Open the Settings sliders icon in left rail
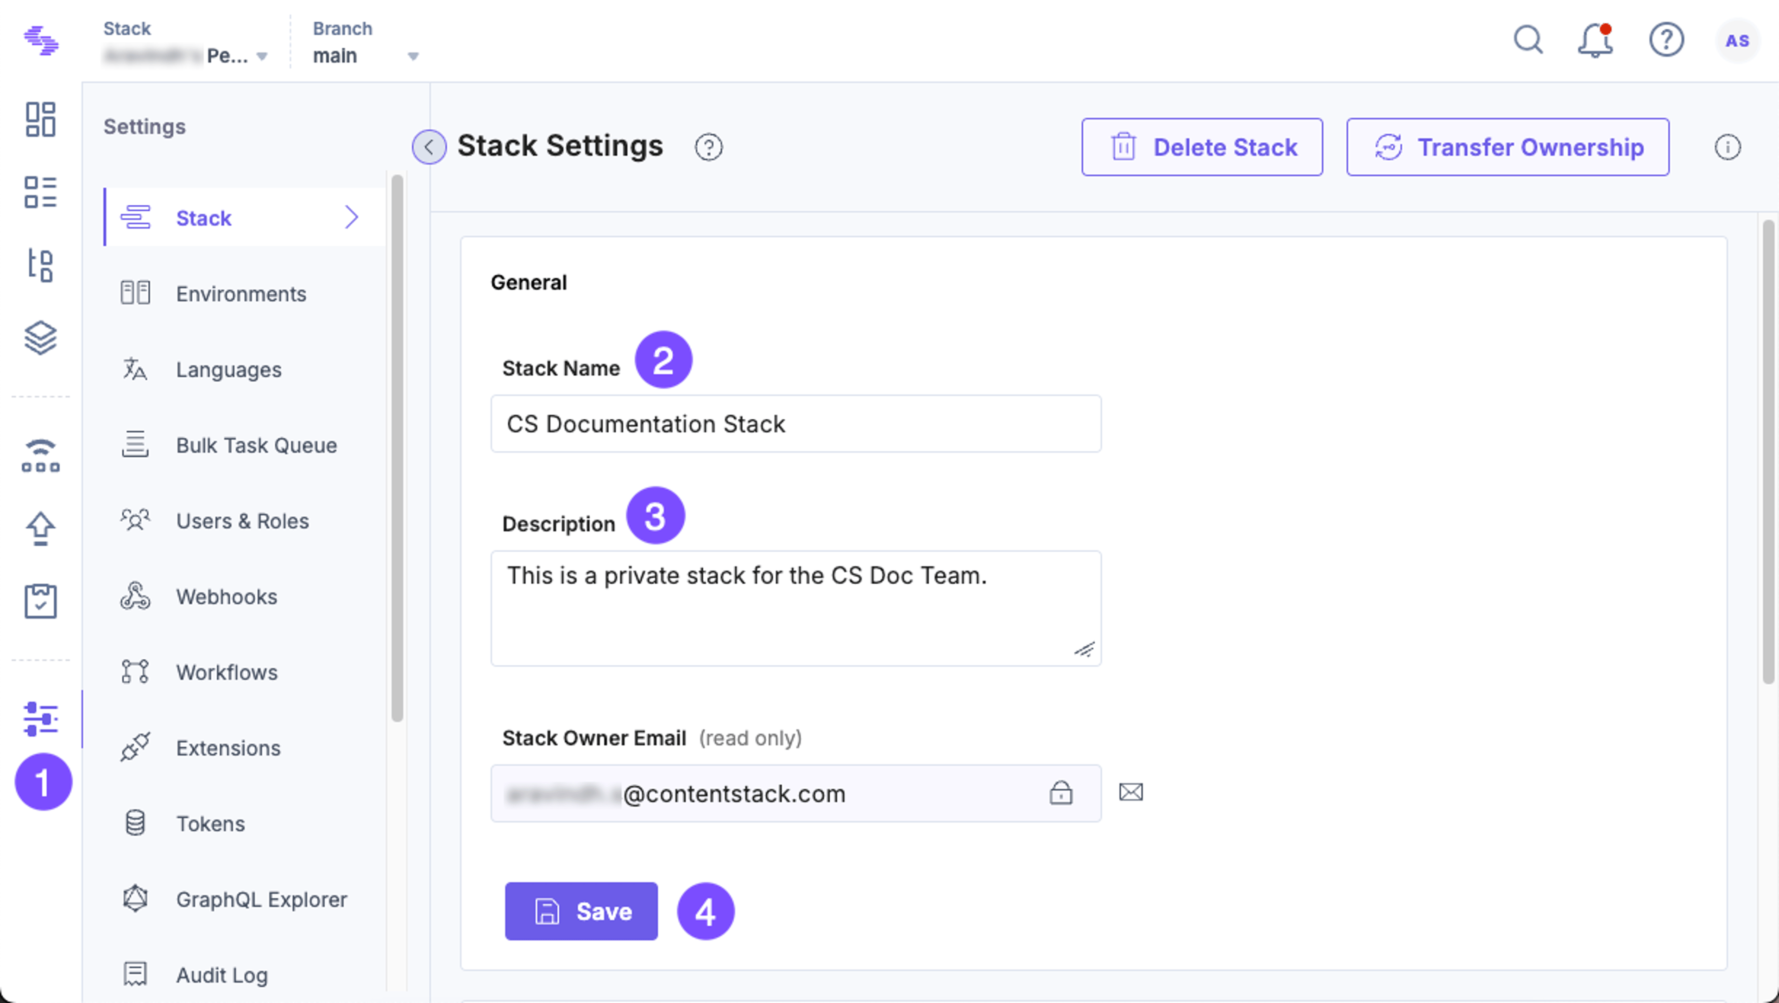This screenshot has width=1779, height=1003. [40, 719]
